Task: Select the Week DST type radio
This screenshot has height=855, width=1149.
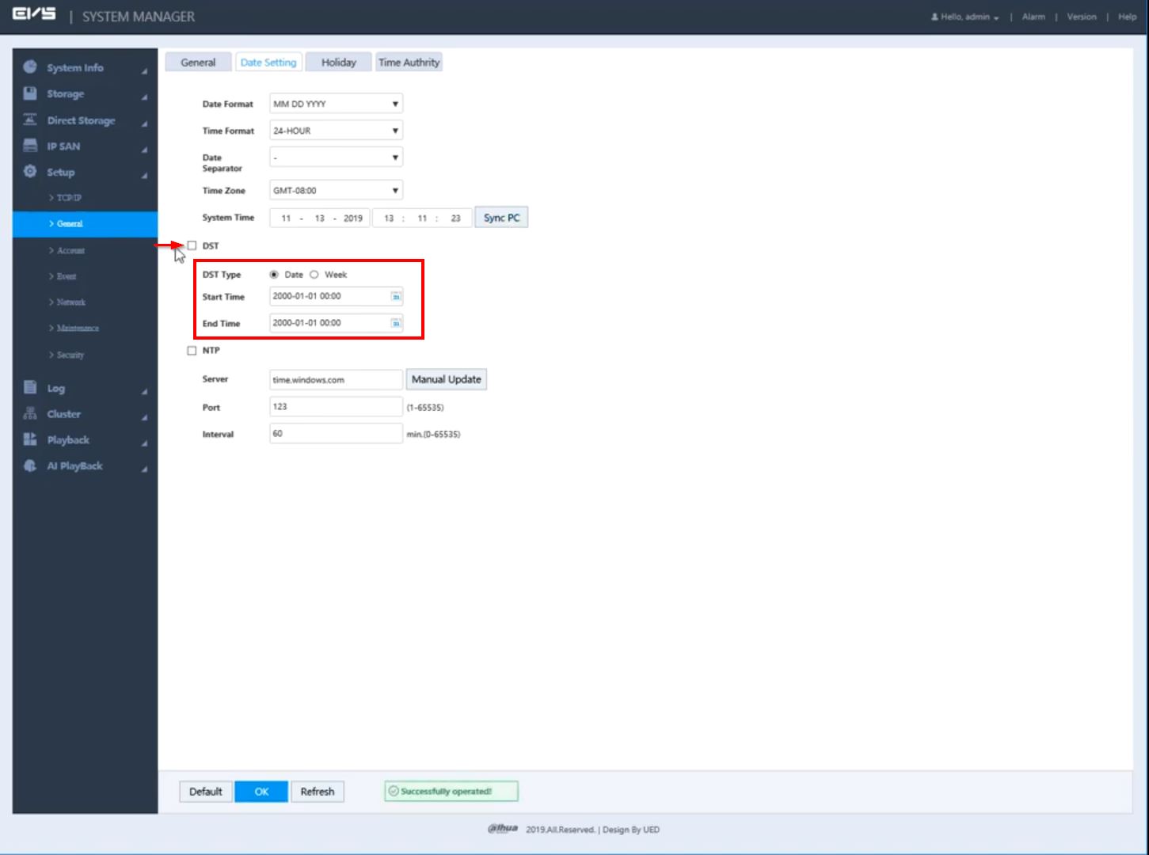Action: pyautogui.click(x=314, y=275)
